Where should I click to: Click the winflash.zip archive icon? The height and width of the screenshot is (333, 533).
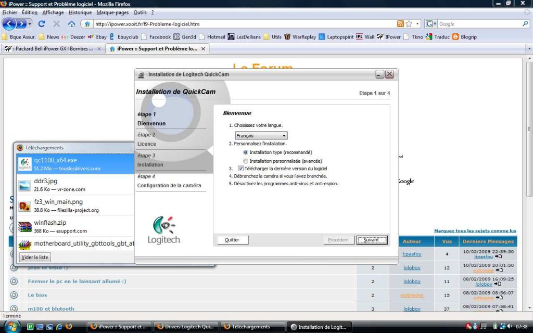(24, 226)
